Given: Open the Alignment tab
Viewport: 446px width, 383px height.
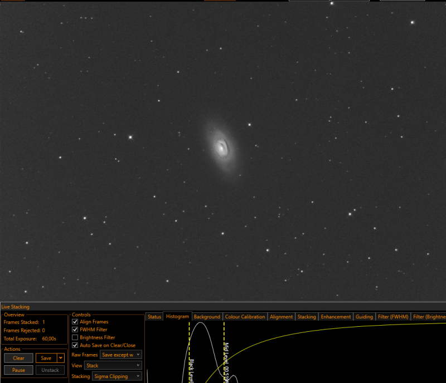Looking at the screenshot, I should click(281, 317).
